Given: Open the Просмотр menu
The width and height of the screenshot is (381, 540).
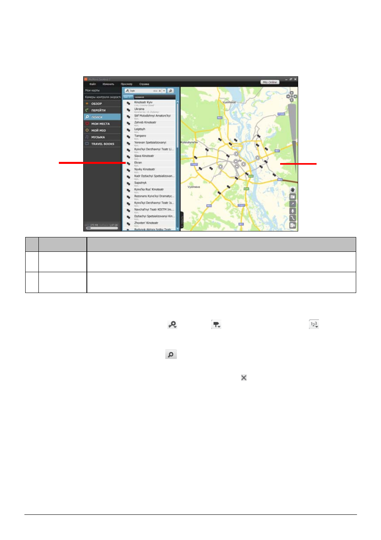Looking at the screenshot, I should [x=126, y=84].
